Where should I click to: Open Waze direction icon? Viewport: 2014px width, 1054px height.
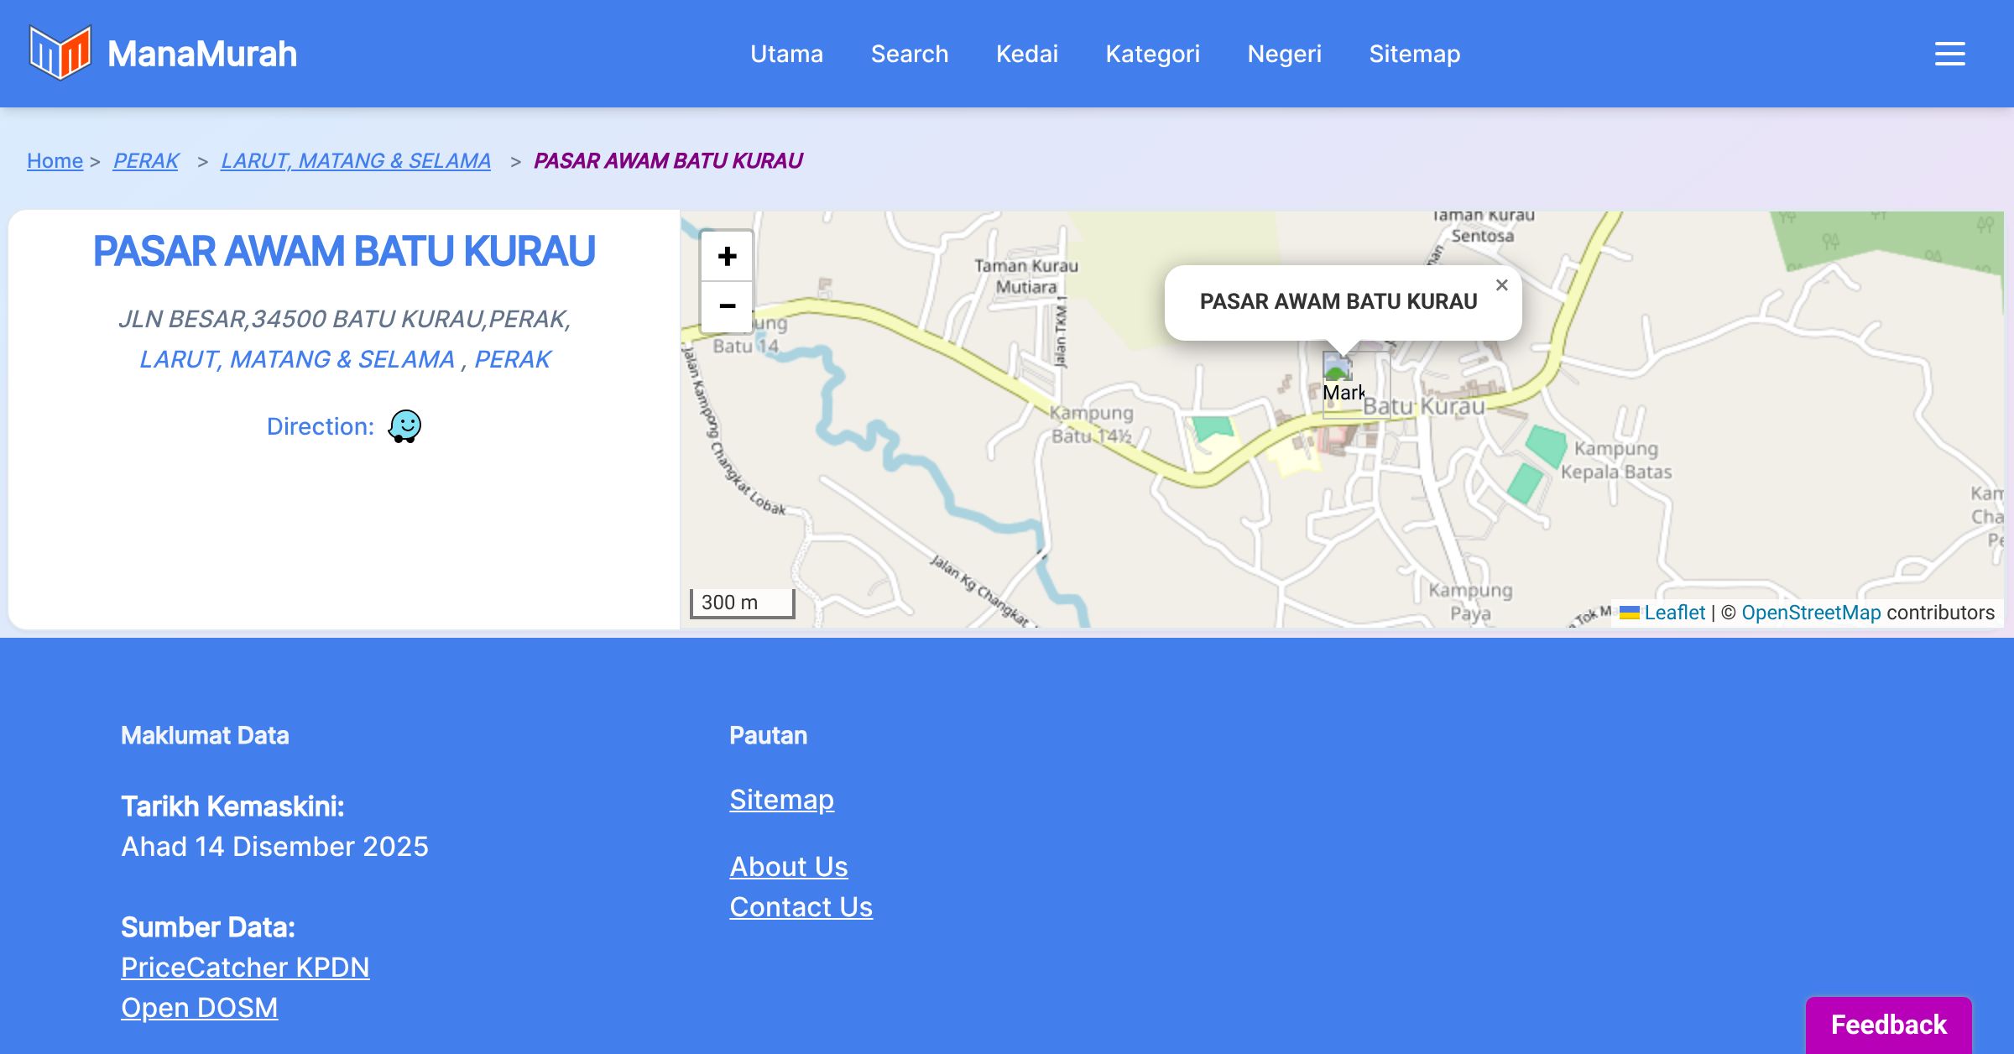(404, 426)
